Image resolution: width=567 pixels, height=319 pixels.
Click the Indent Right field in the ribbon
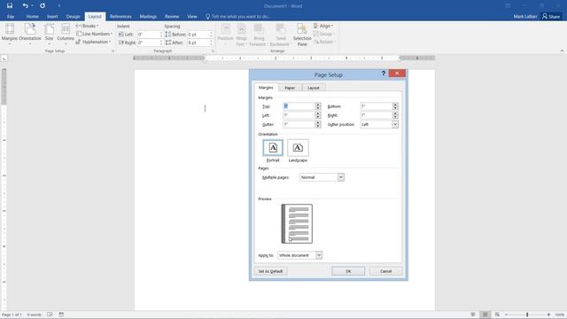[x=150, y=43]
